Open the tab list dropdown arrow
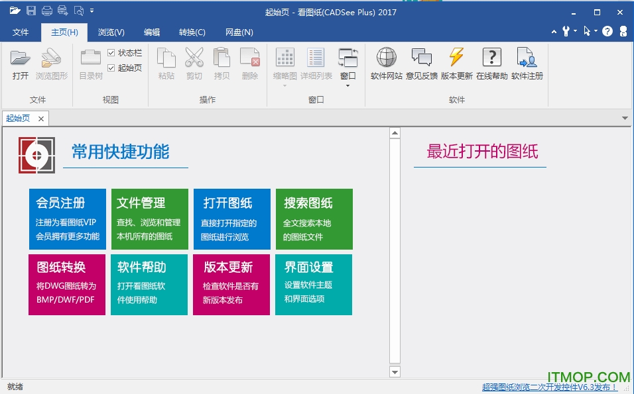634x394 pixels. click(625, 119)
